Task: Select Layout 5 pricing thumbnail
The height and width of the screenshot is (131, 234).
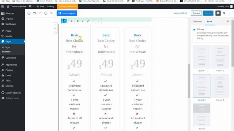Action: pyautogui.click(x=201, y=115)
